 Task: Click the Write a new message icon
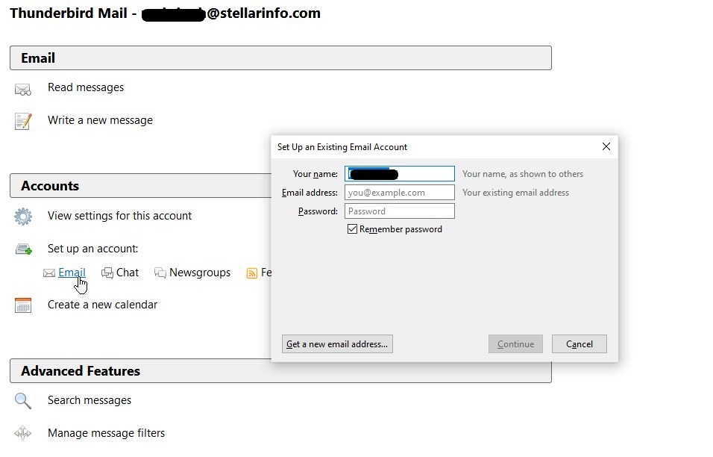pyautogui.click(x=23, y=121)
